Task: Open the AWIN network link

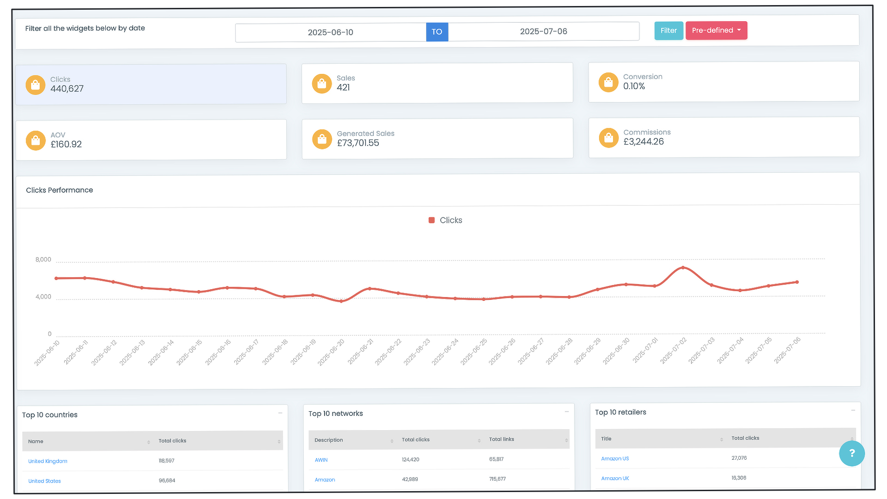Action: coord(321,460)
